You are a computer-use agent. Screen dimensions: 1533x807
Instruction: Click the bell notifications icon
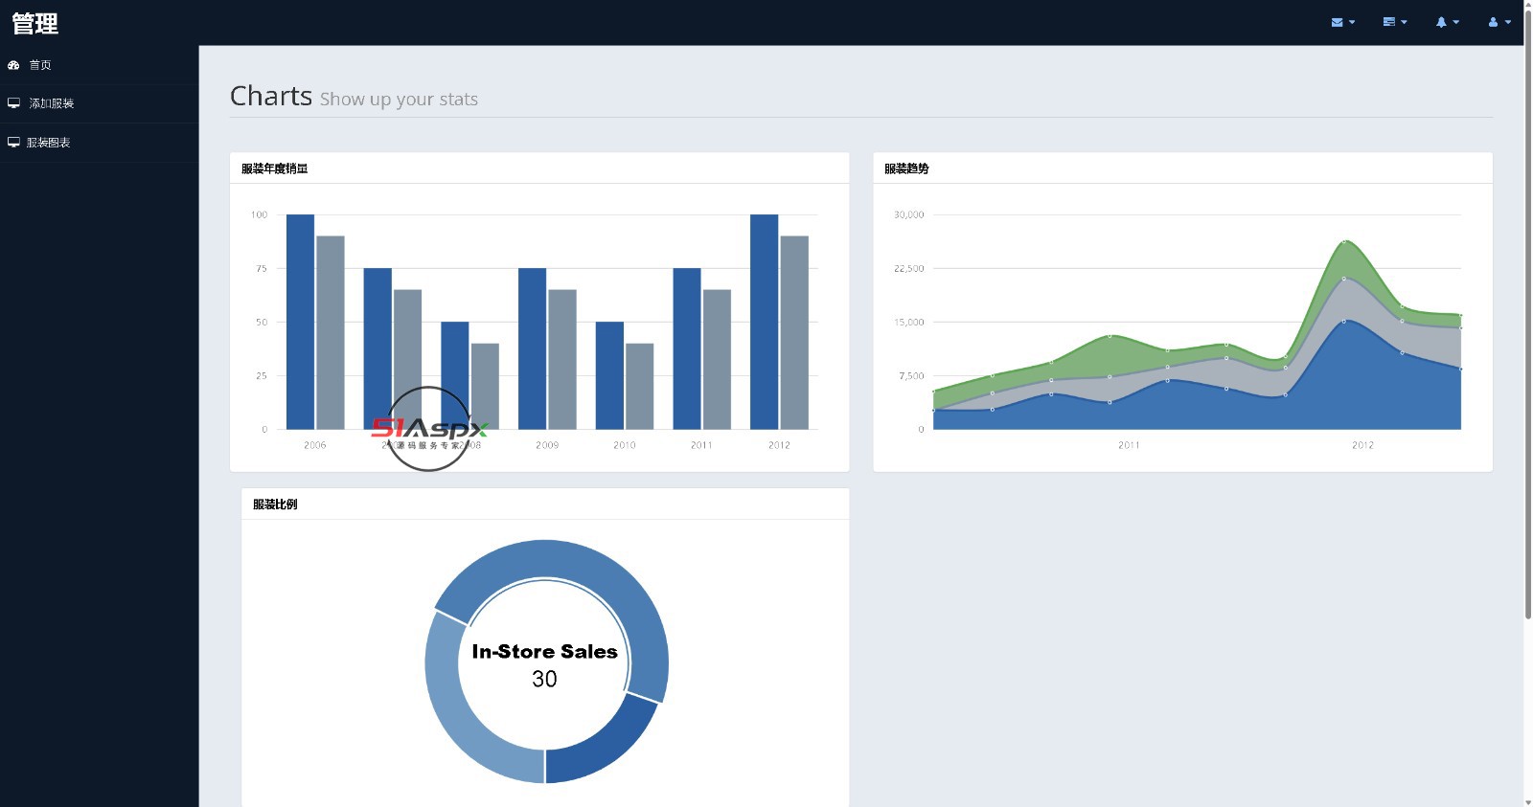(x=1441, y=22)
